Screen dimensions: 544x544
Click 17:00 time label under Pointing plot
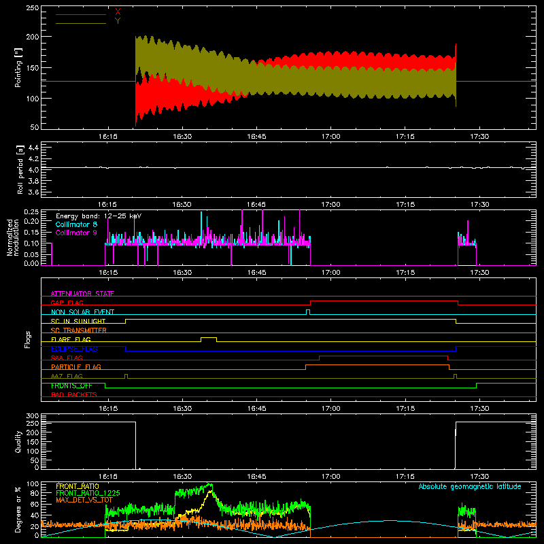click(x=330, y=137)
